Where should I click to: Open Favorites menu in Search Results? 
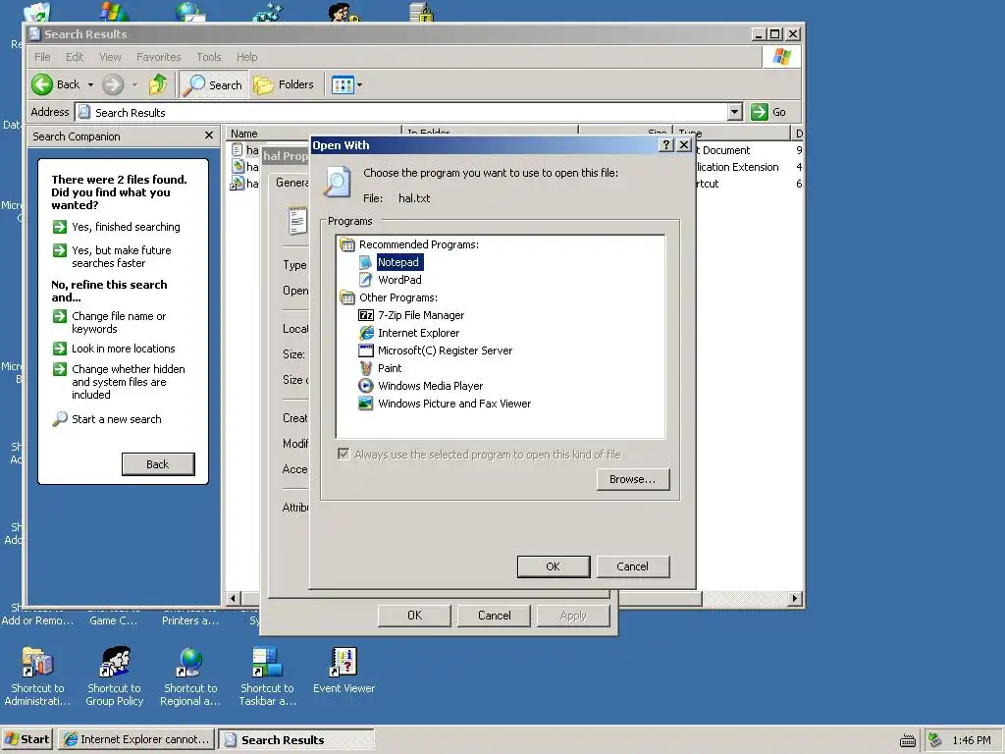tap(158, 57)
